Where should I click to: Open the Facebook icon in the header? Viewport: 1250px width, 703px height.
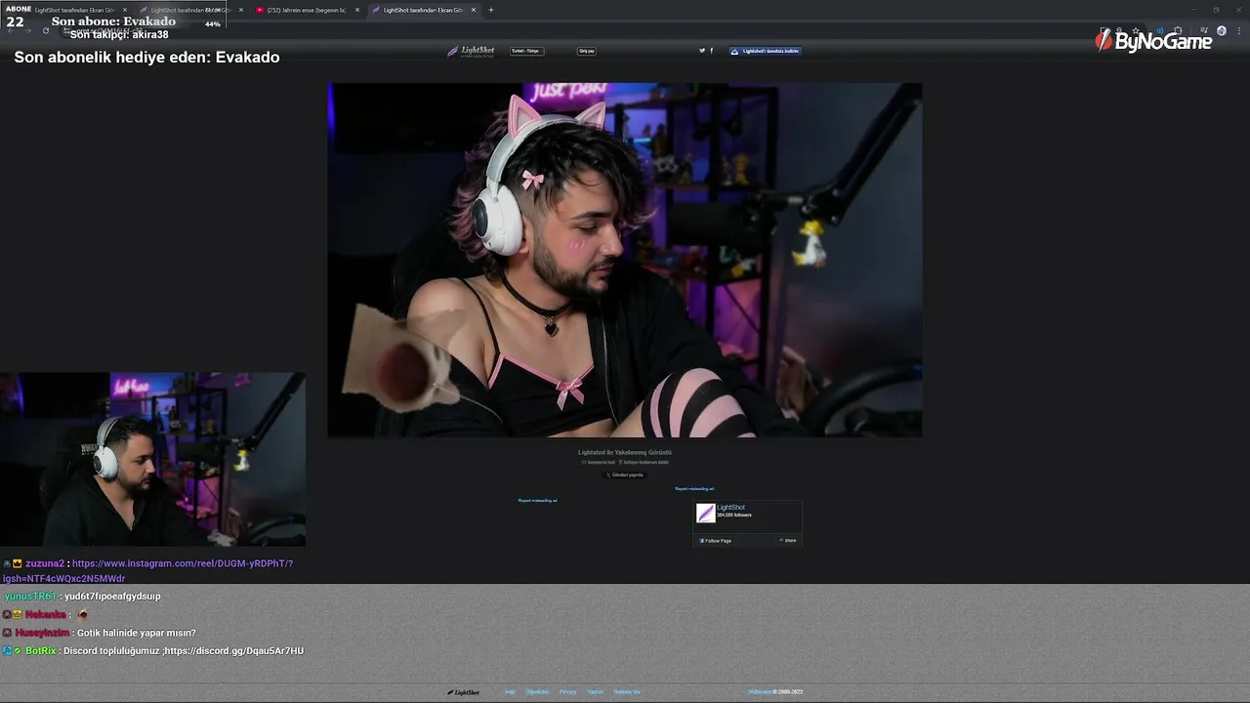point(711,51)
